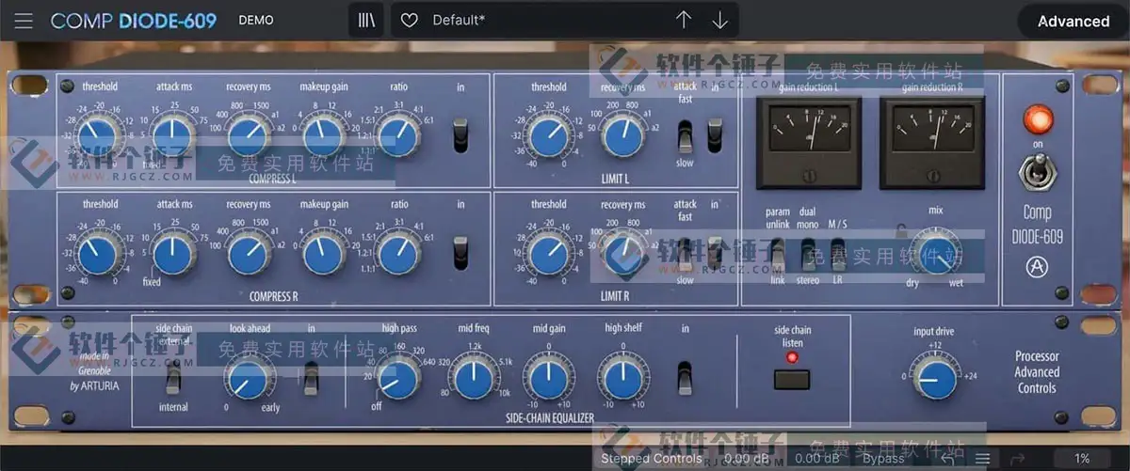Viewport: 1130px width, 471px height.
Task: Click Compress R threshold knob
Action: click(99, 254)
